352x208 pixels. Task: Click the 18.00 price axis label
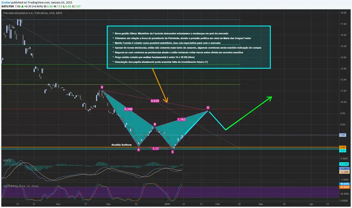click(x=343, y=13)
